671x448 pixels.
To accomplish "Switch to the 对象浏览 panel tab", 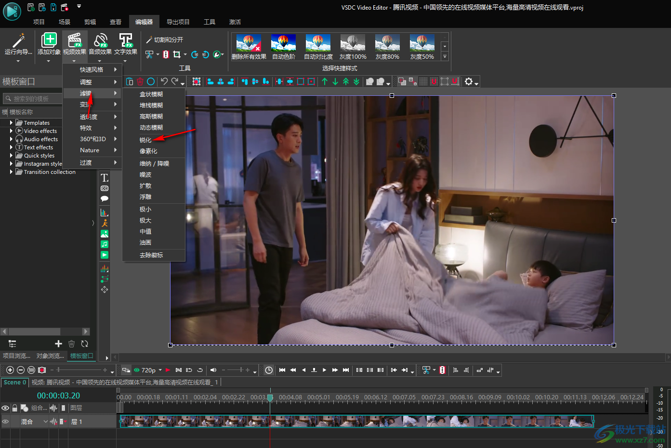I will 50,356.
